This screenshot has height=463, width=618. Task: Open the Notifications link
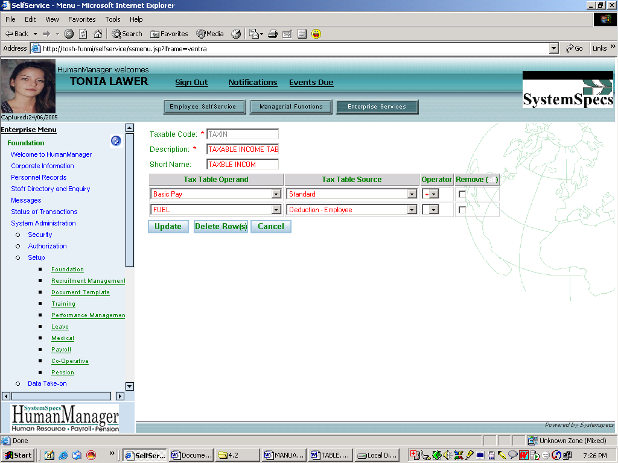[253, 82]
